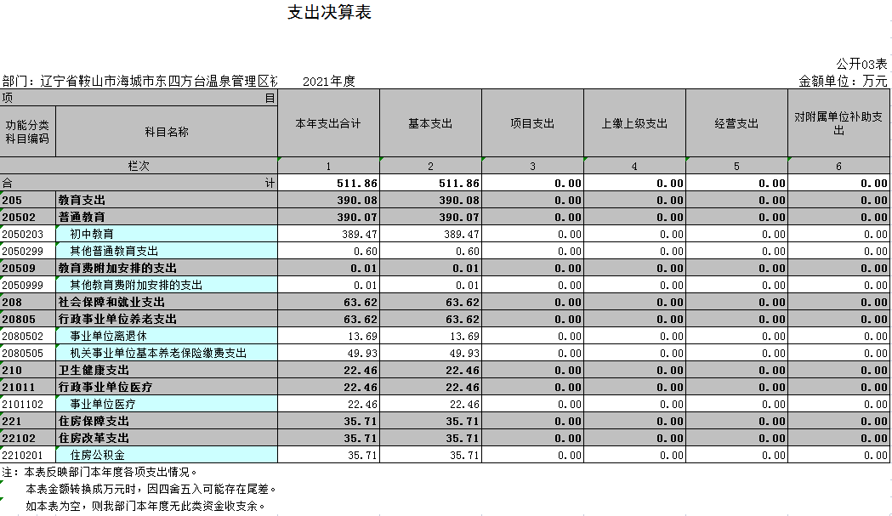Select the 卫生健康支出 row name
This screenshot has width=892, height=516.
point(166,371)
